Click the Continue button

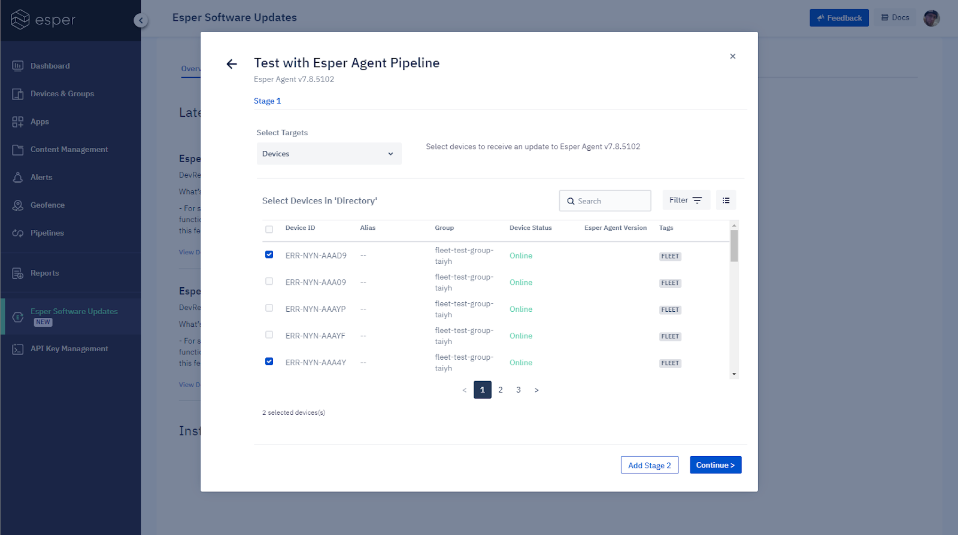716,465
